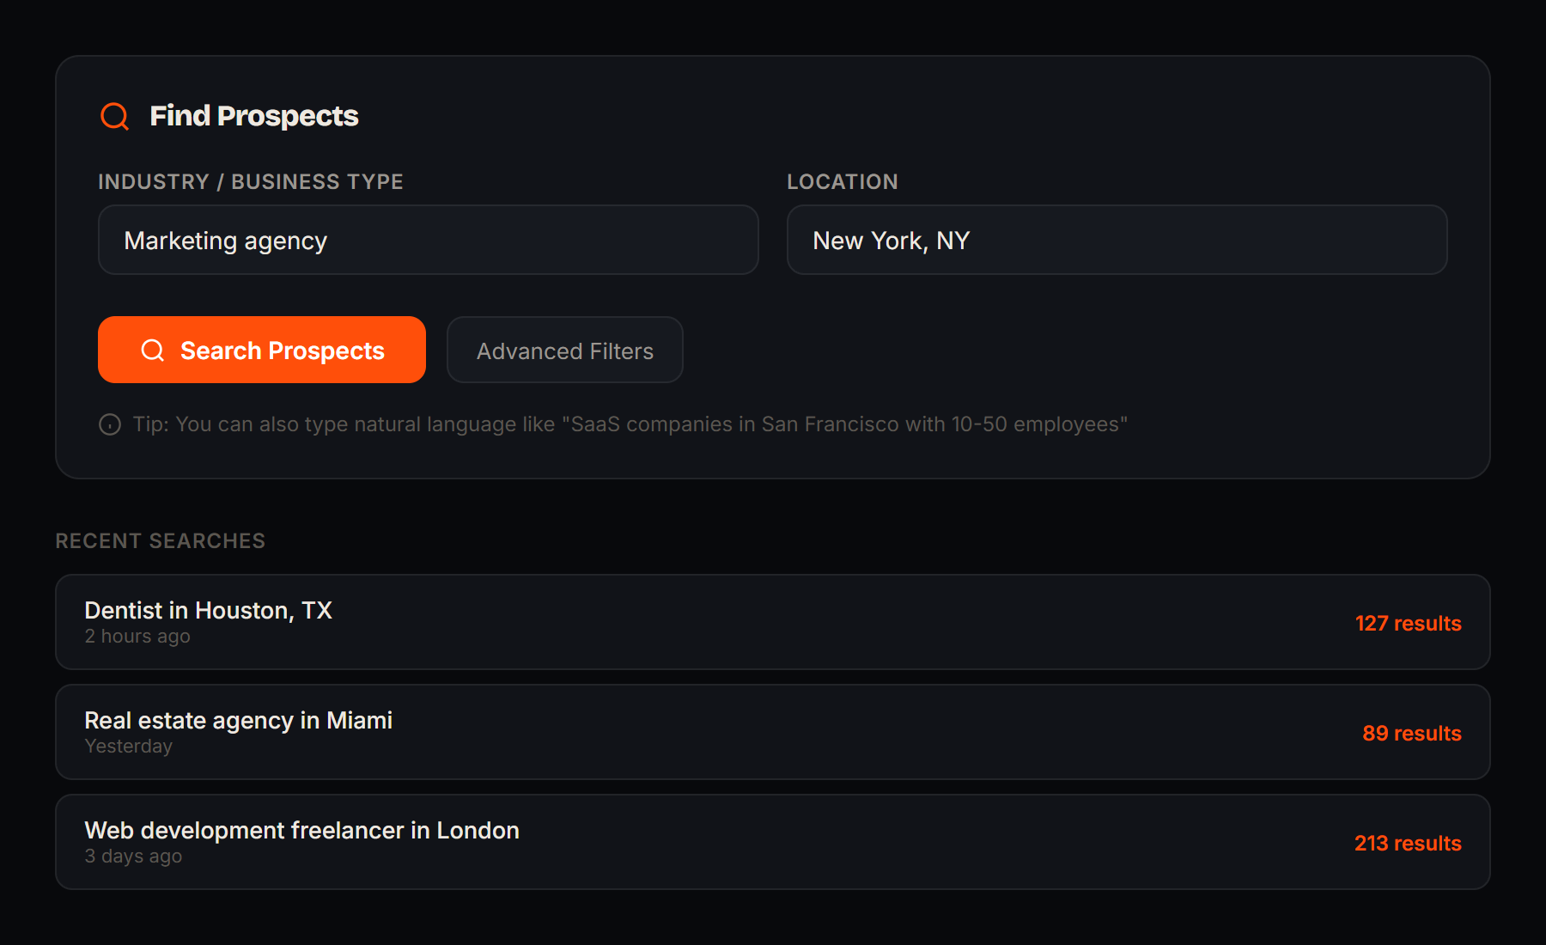The height and width of the screenshot is (945, 1546).
Task: Click the 127 results count
Action: pyautogui.click(x=1408, y=624)
